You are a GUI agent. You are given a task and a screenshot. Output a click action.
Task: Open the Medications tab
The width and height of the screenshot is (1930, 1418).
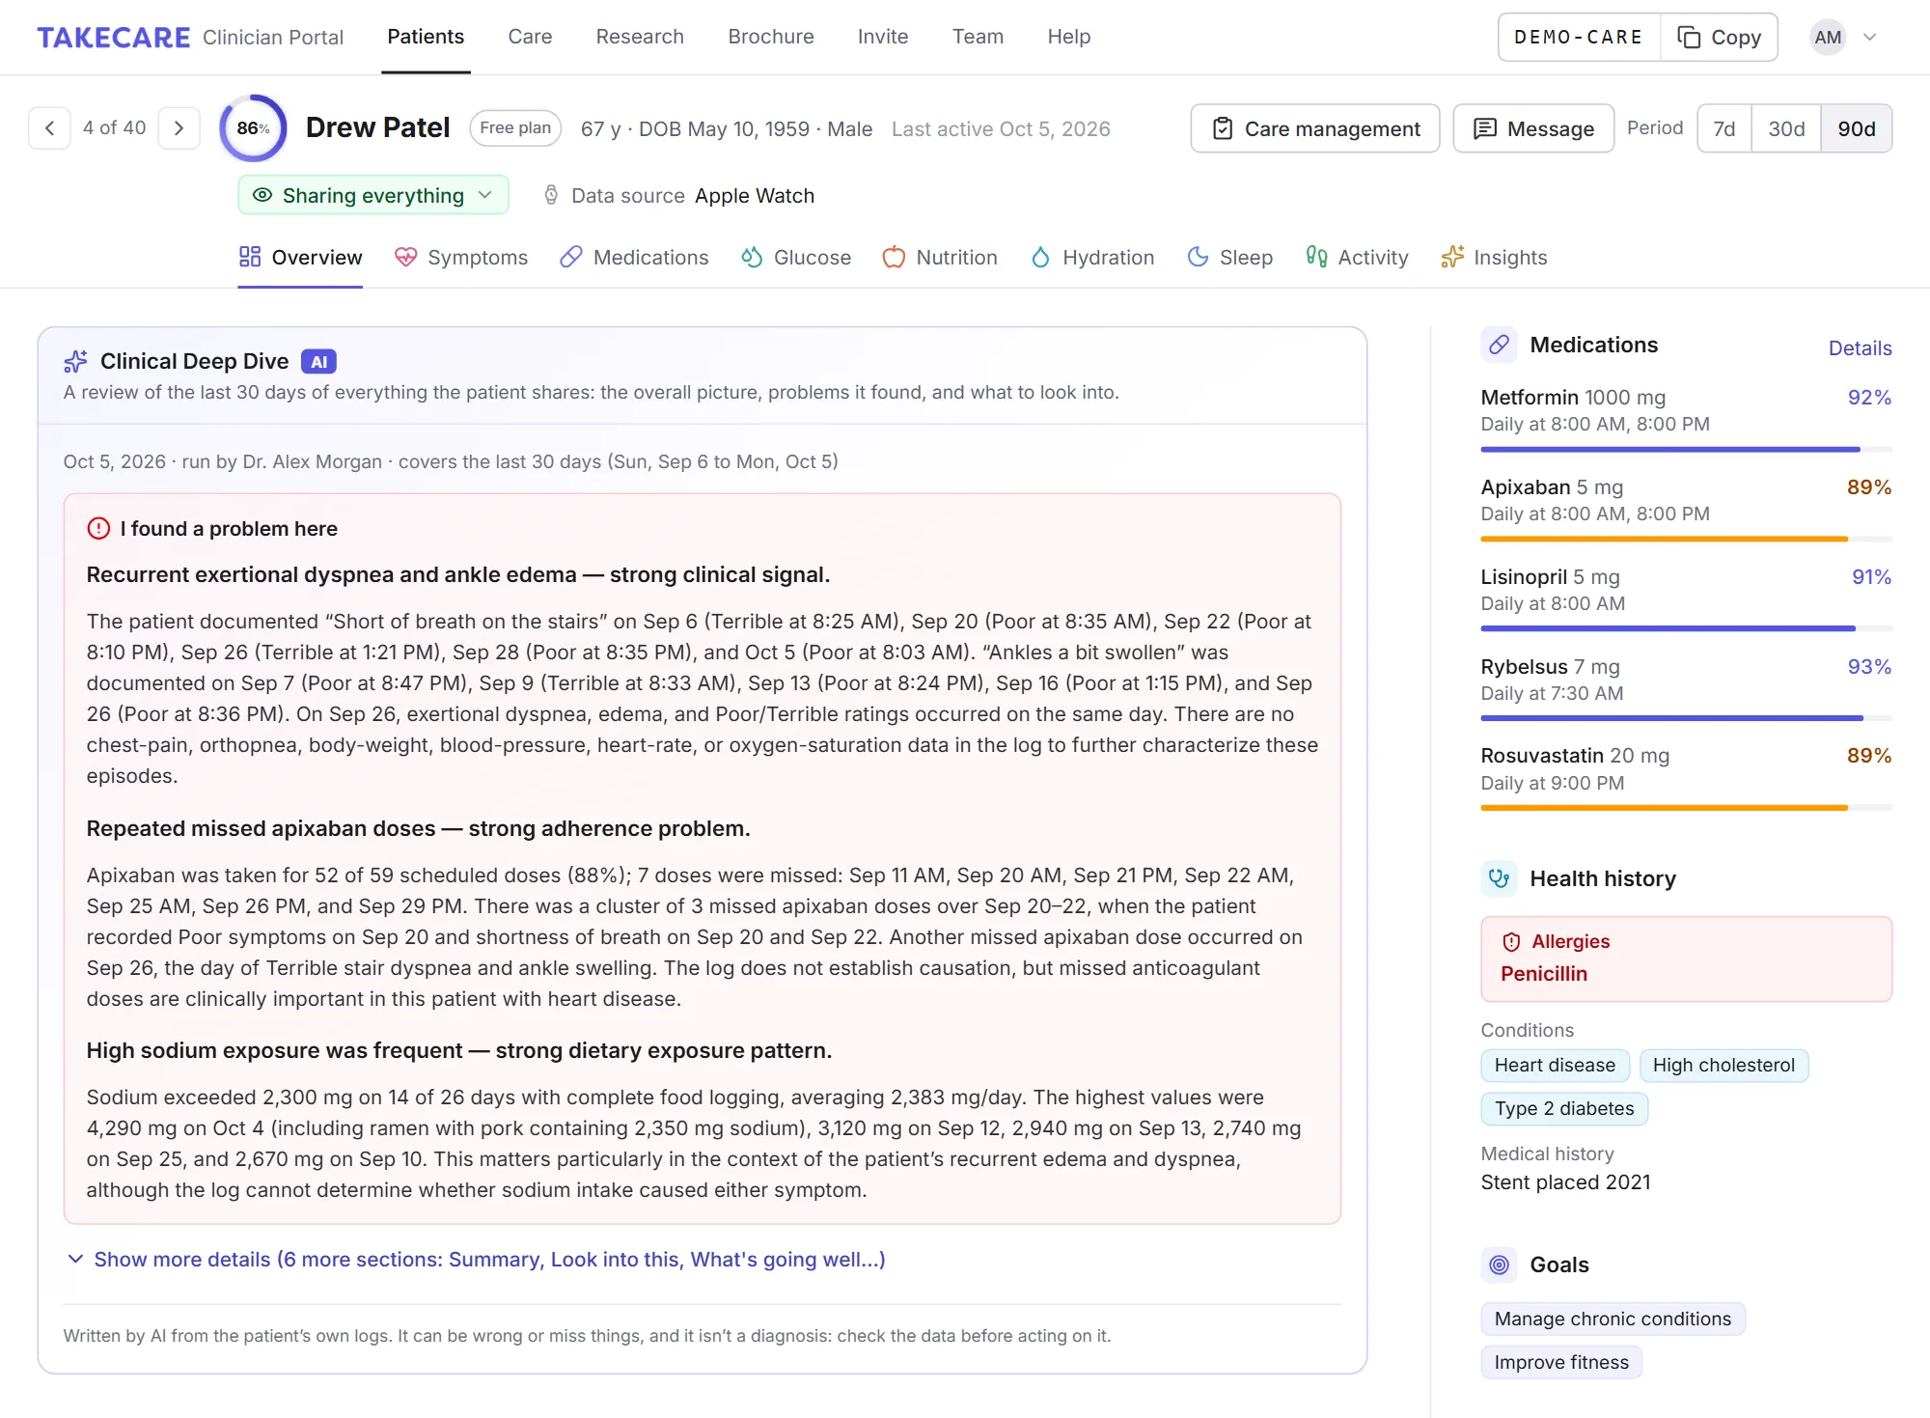(634, 258)
